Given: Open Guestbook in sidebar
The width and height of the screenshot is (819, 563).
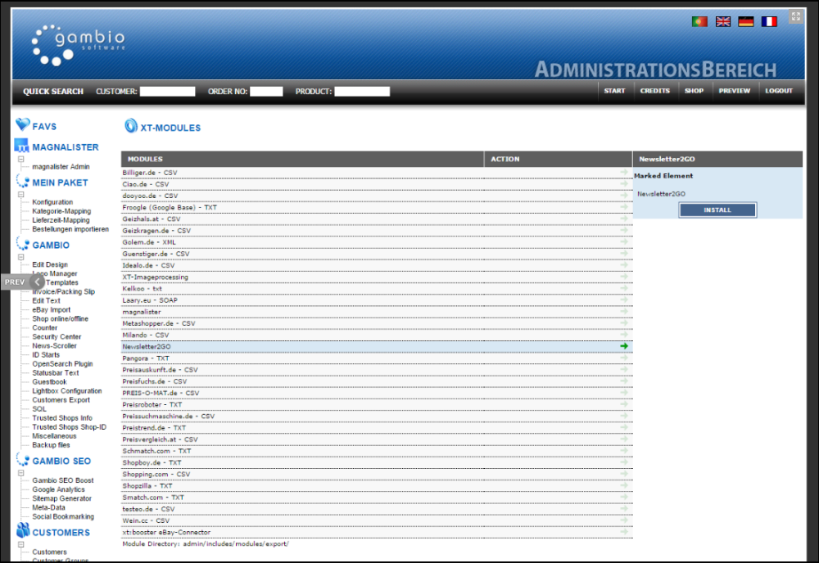Looking at the screenshot, I should click(x=49, y=382).
